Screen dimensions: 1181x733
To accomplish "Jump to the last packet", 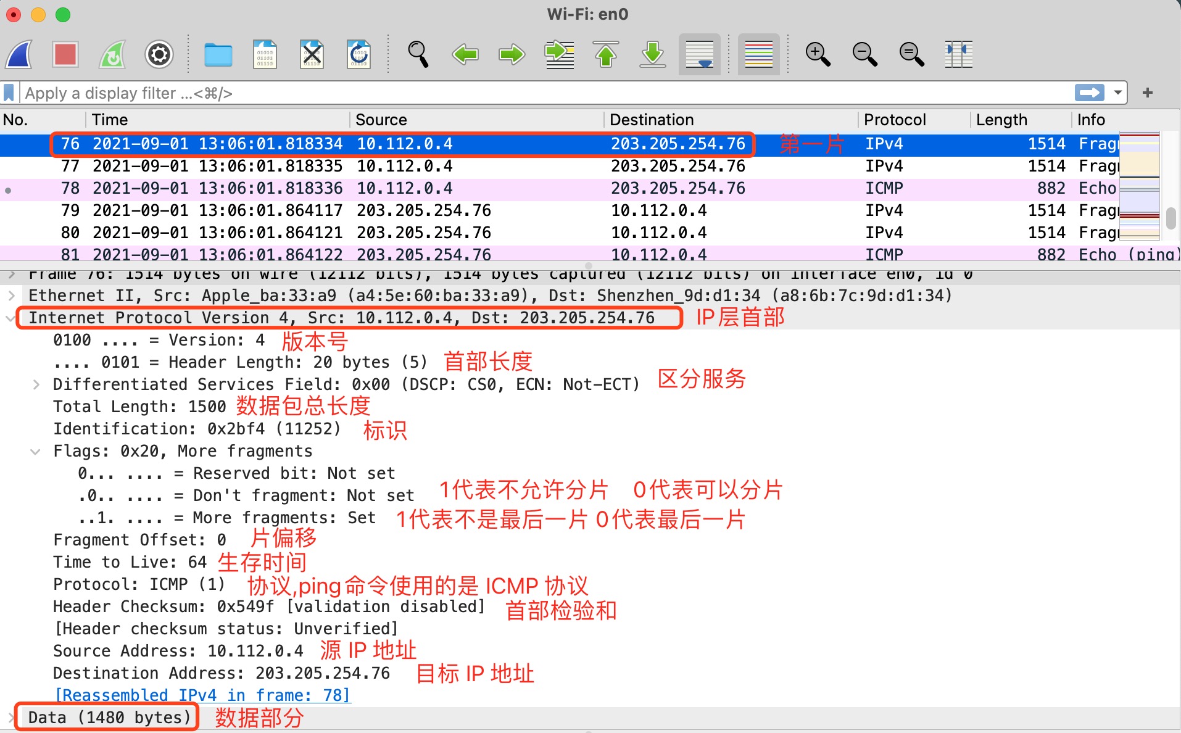I will [x=652, y=55].
